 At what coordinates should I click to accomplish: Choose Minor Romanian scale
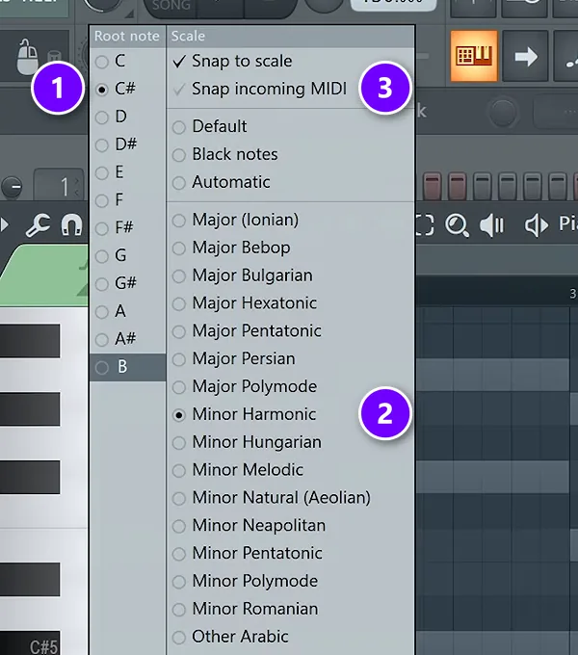[x=290, y=609]
